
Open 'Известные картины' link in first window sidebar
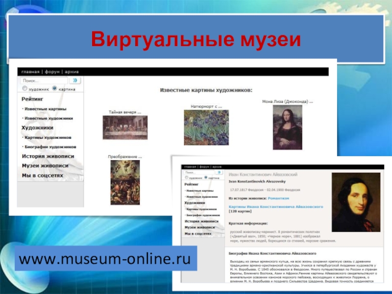pyautogui.click(x=46, y=109)
